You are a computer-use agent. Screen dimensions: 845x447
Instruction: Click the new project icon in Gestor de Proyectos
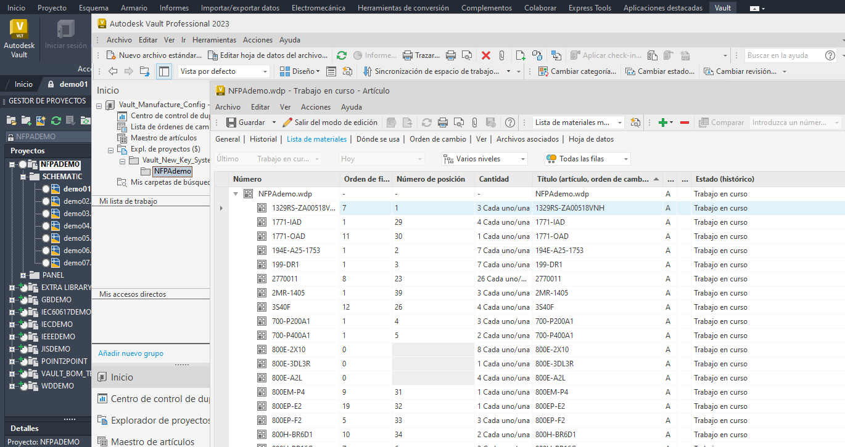click(26, 120)
